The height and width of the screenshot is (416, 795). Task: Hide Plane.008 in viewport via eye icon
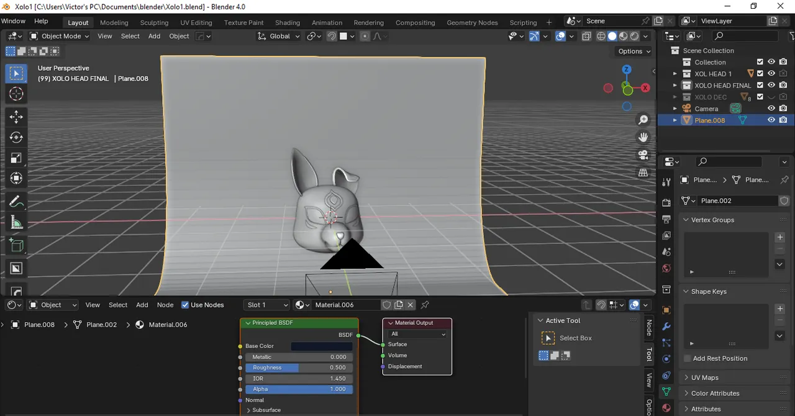tap(771, 120)
